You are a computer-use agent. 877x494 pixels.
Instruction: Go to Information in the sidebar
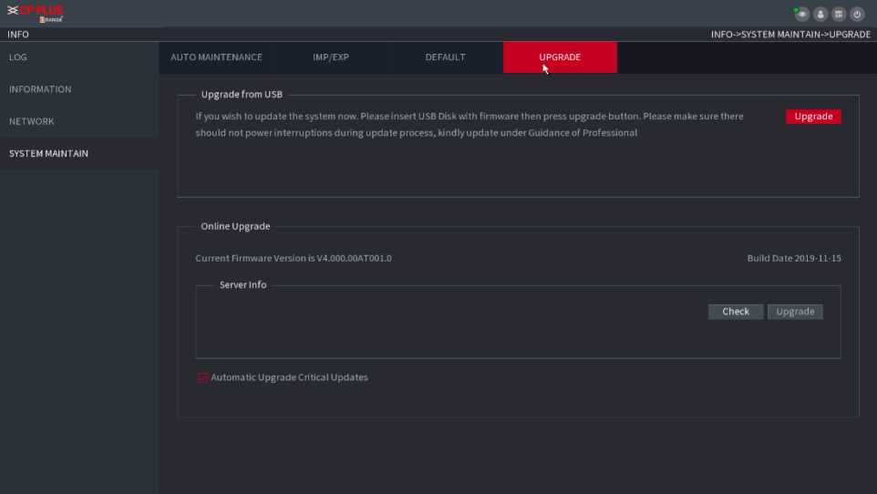click(40, 89)
